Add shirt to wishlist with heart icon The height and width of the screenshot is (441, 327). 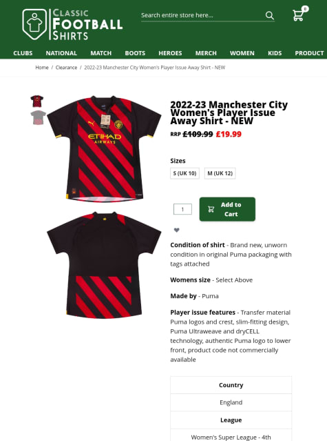tap(176, 230)
